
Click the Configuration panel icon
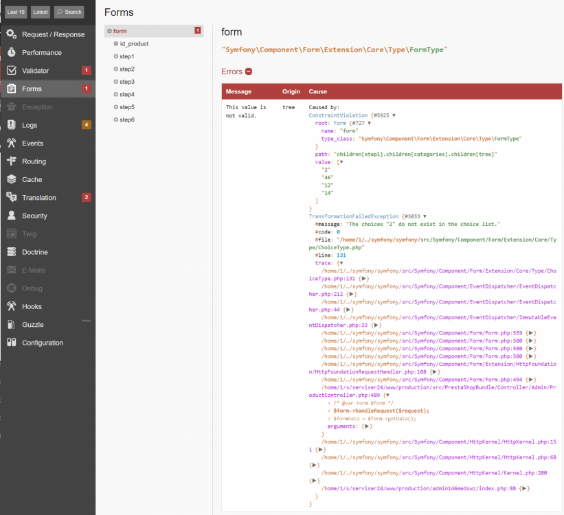tap(12, 343)
